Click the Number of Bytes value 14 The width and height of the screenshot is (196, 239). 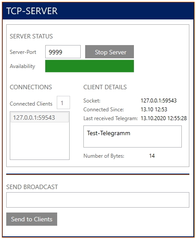coord(152,156)
